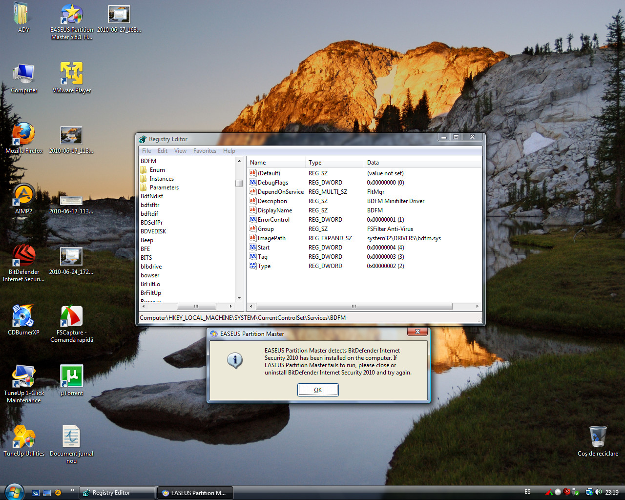Select Enum subkey folder
625x500 pixels.
click(157, 170)
